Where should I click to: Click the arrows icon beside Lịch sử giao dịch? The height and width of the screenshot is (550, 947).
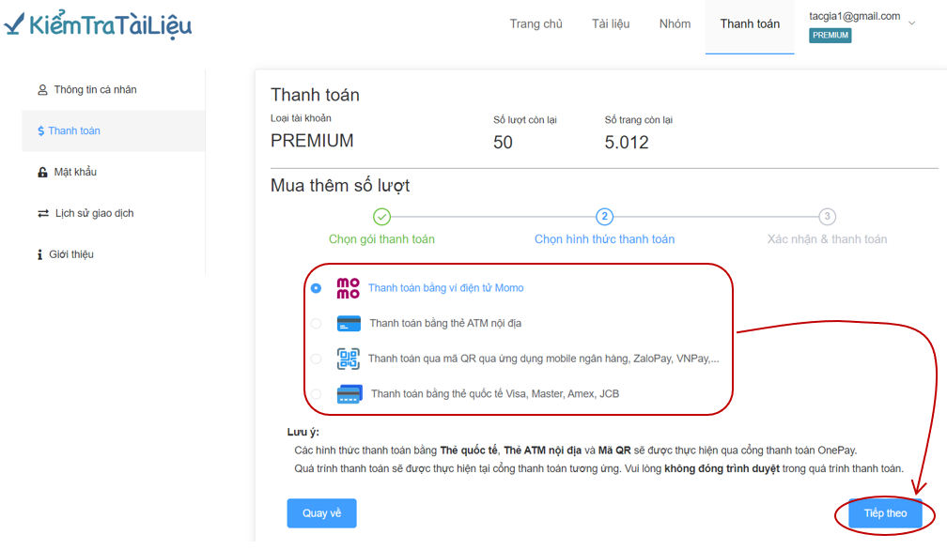43,213
